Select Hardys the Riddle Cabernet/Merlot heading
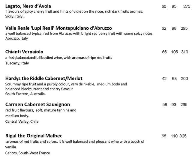The width and height of the screenshot is (195, 164). [44, 78]
